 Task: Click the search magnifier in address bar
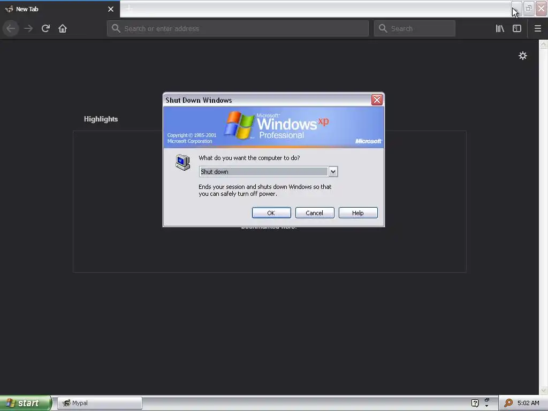[x=116, y=28]
